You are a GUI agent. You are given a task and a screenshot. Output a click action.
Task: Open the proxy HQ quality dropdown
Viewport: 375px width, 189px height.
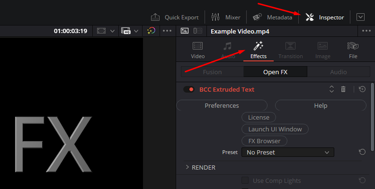click(130, 31)
